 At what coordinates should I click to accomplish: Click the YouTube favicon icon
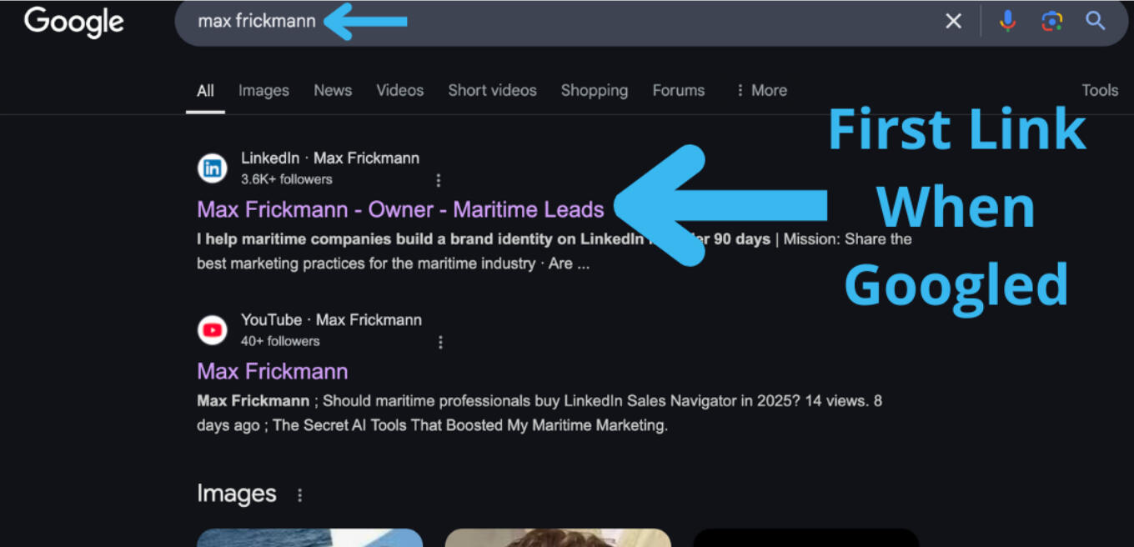[213, 330]
